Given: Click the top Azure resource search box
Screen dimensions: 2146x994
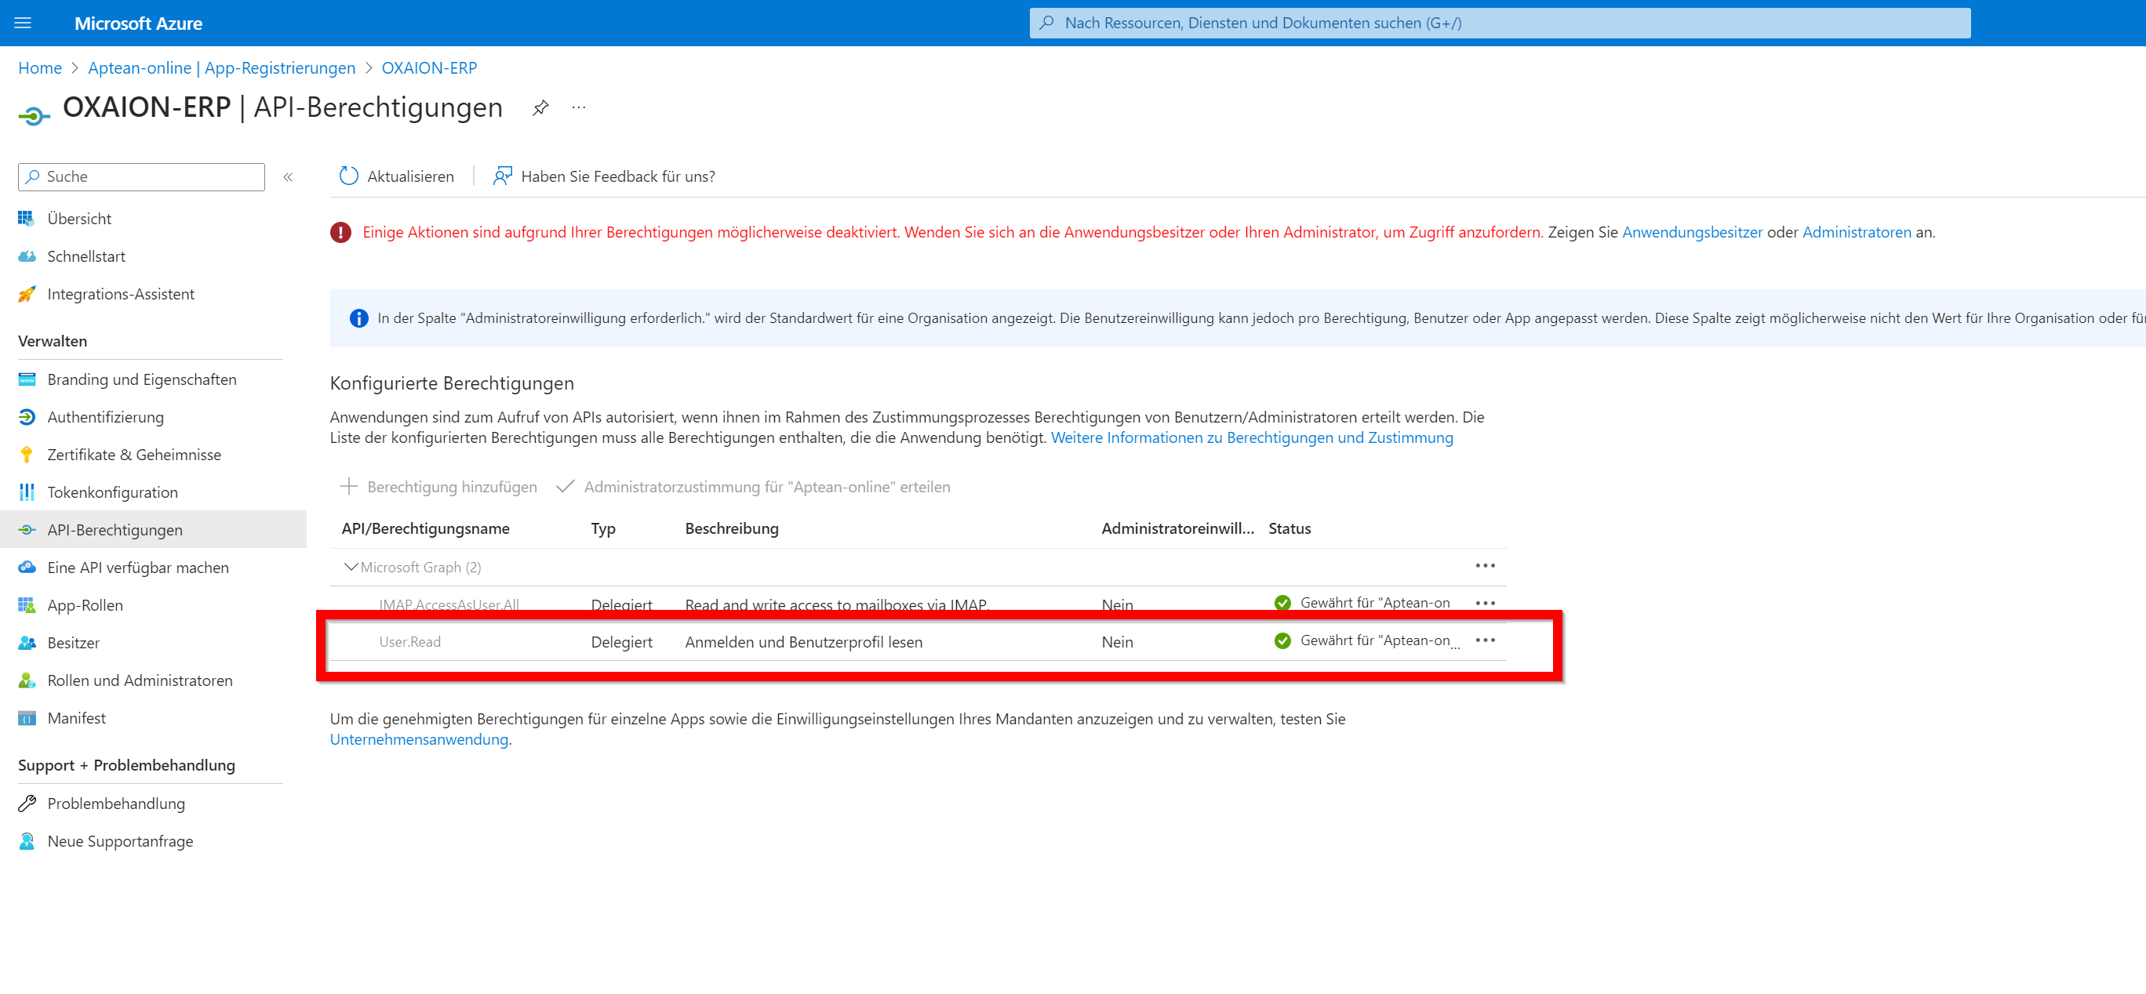Looking at the screenshot, I should tap(1500, 23).
